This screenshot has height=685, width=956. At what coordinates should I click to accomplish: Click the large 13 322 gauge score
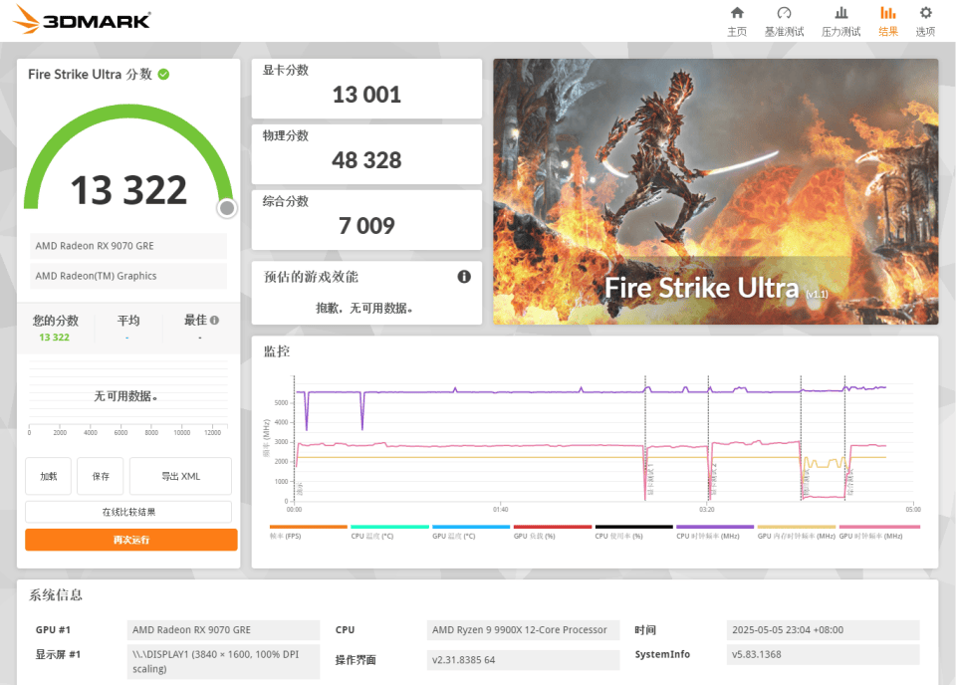tap(128, 190)
